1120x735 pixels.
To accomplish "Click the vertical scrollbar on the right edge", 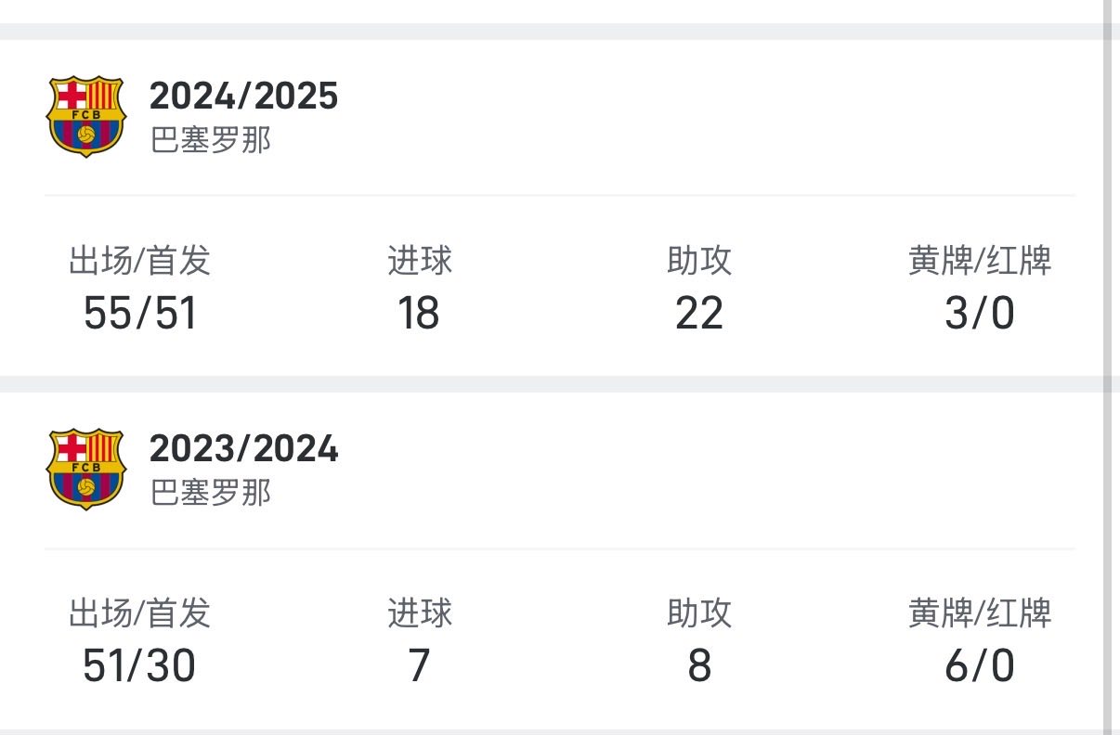I will coord(1108,371).
